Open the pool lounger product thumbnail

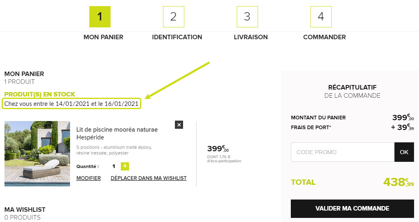[x=37, y=154]
